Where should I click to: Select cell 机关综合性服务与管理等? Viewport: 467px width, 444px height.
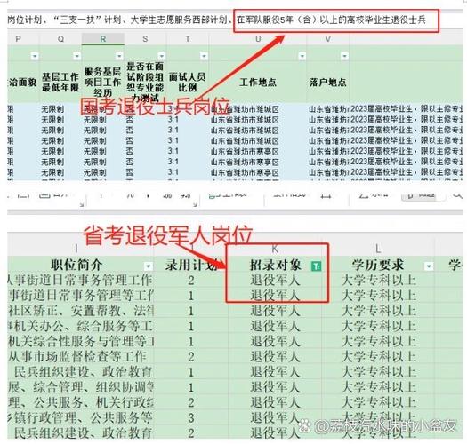pos(80,341)
